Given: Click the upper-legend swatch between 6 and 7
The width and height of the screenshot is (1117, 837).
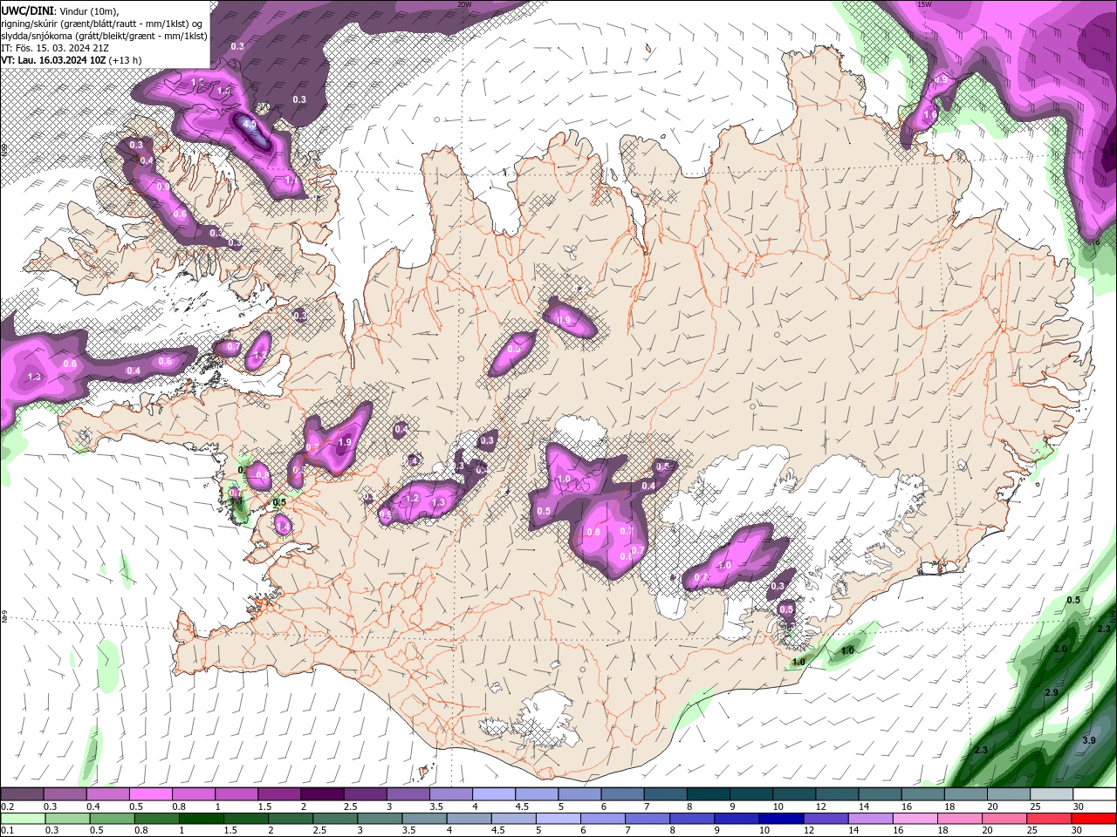Looking at the screenshot, I should pyautogui.click(x=622, y=794).
